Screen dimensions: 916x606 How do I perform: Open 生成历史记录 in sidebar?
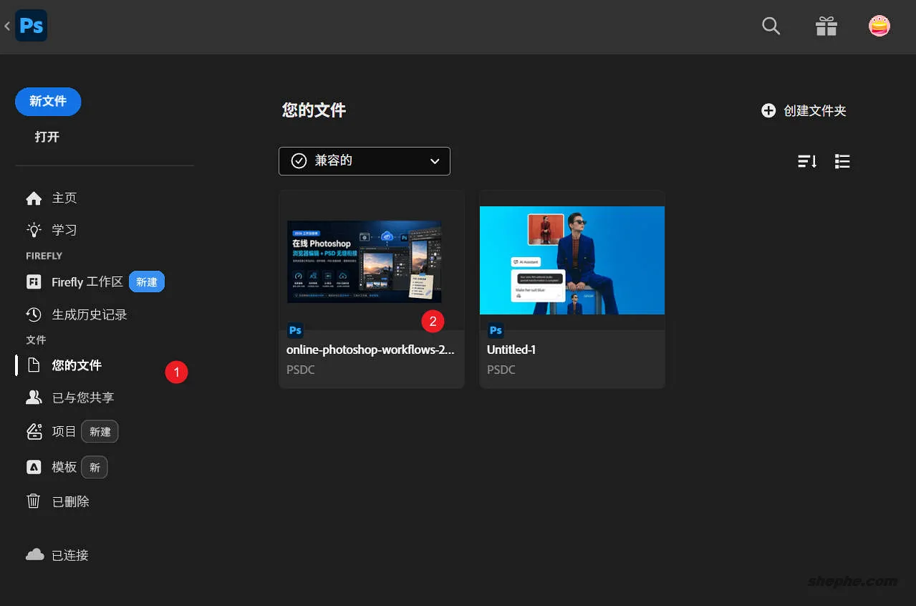pos(90,314)
